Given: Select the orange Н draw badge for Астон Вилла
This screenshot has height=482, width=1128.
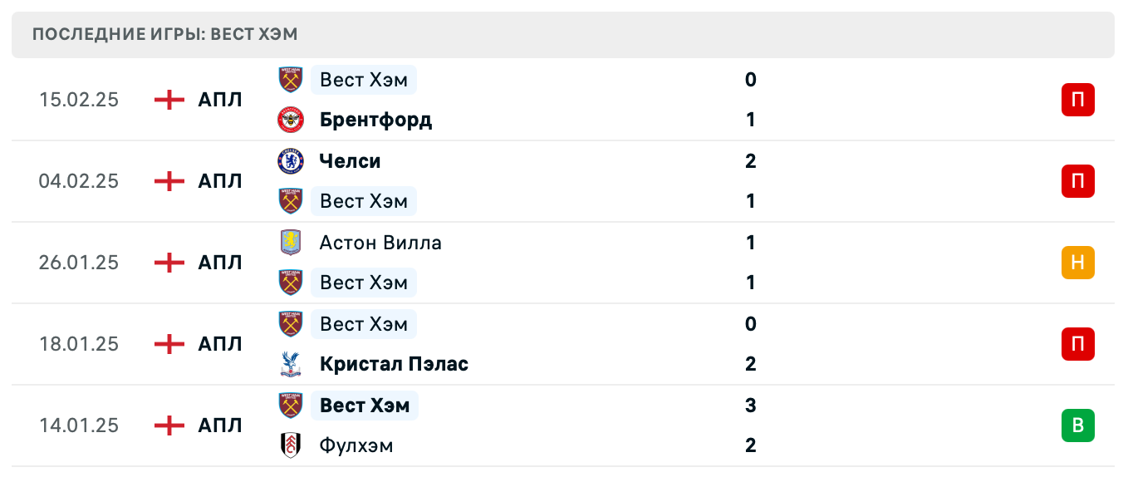Looking at the screenshot, I should pos(1078,263).
